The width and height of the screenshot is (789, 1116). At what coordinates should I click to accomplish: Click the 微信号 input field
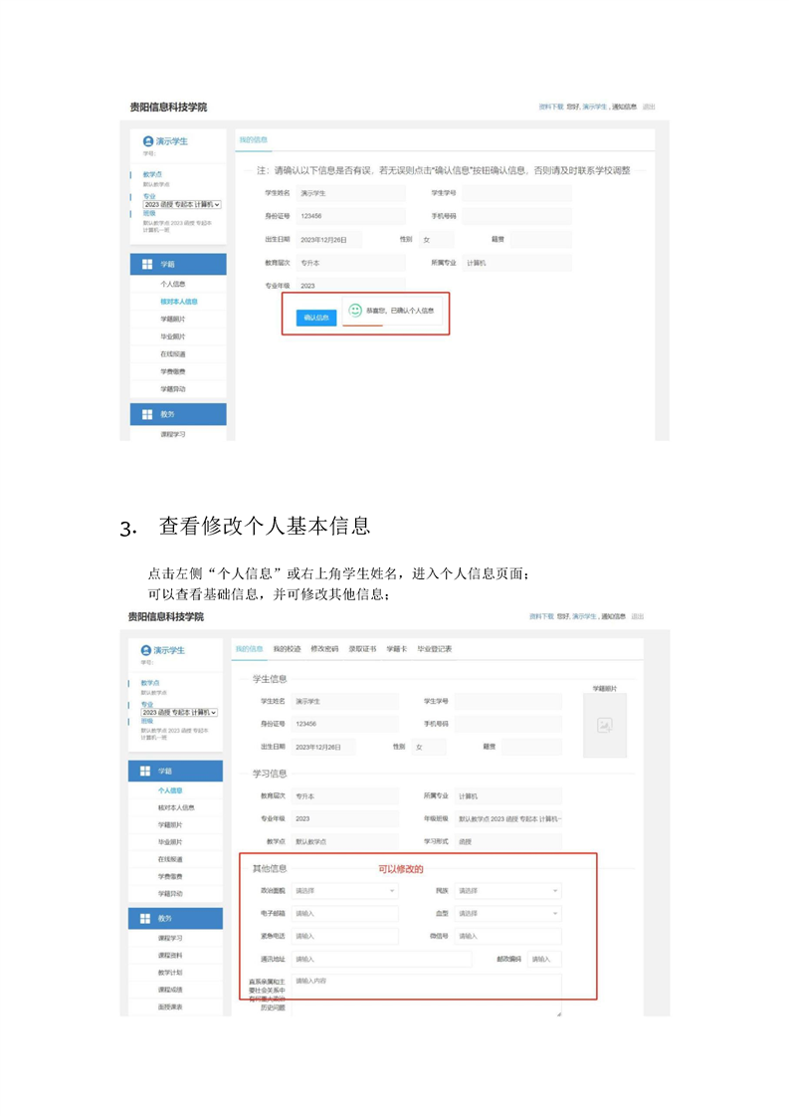coord(508,936)
